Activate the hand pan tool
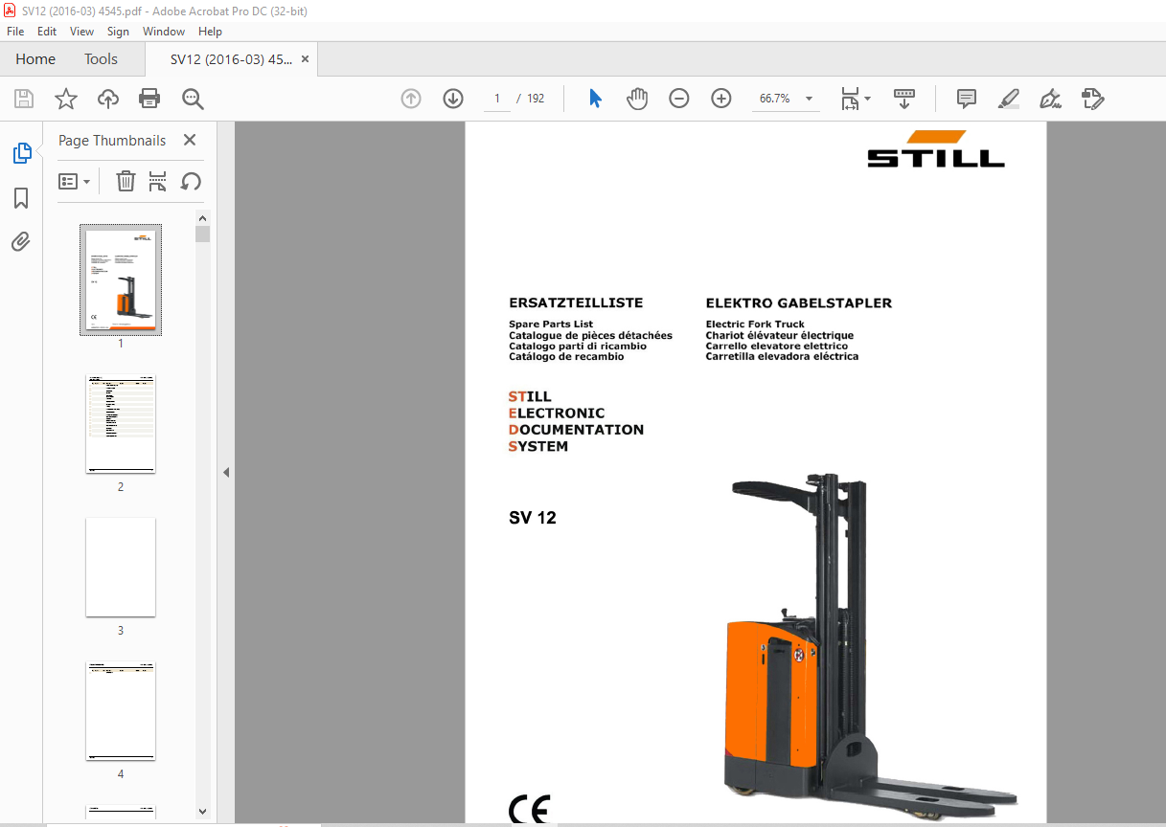Image resolution: width=1166 pixels, height=827 pixels. point(637,99)
